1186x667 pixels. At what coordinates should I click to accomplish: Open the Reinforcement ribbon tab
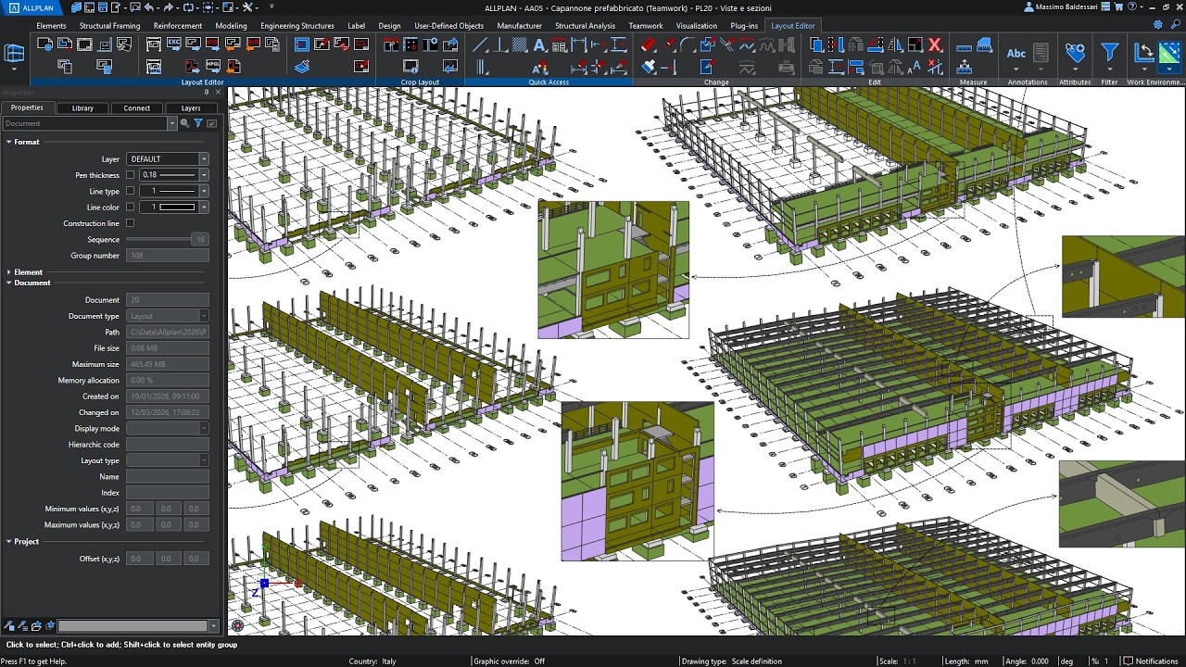click(x=178, y=26)
